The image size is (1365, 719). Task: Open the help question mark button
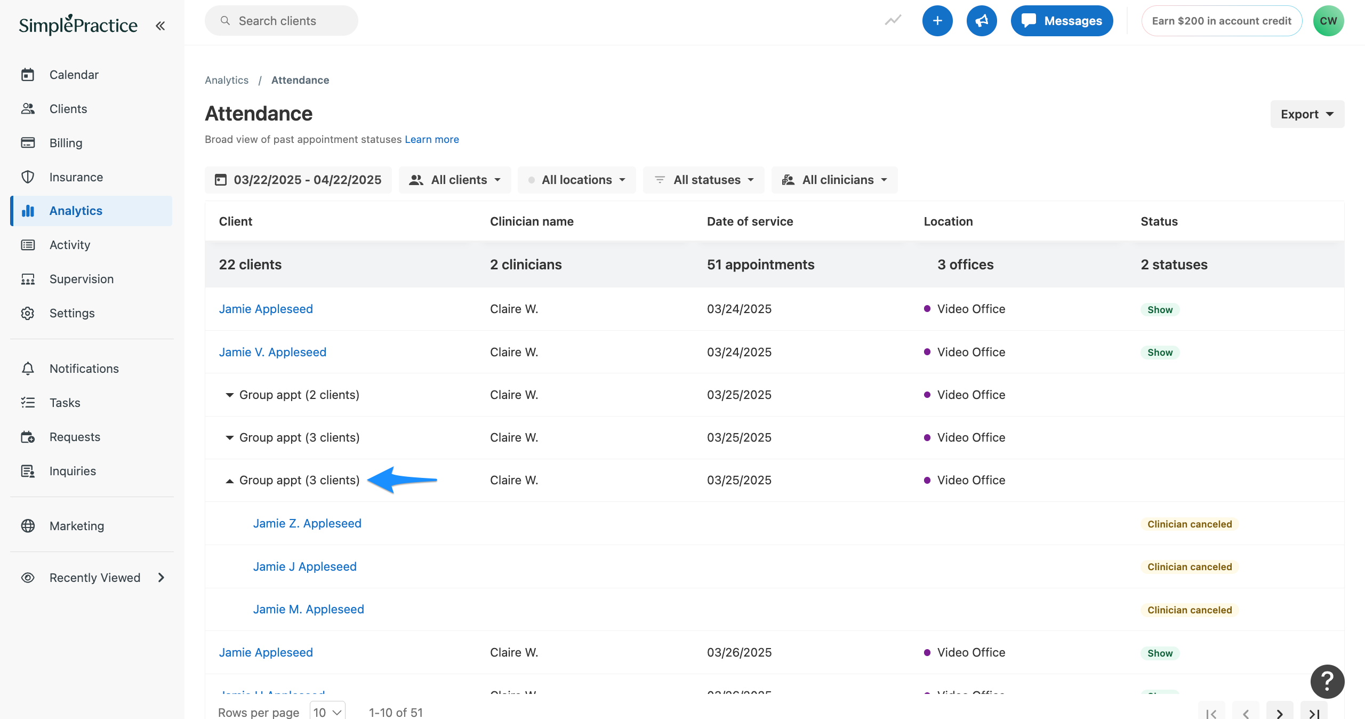click(x=1327, y=681)
